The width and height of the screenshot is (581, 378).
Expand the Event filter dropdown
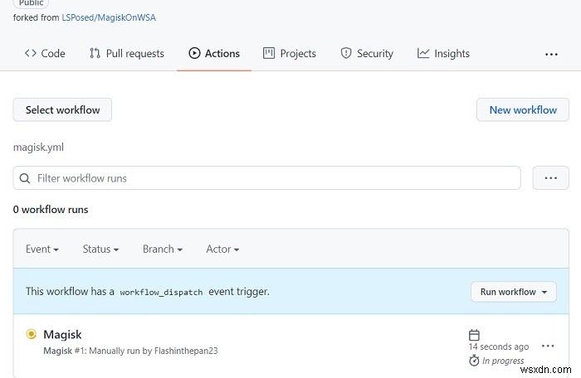coord(42,250)
